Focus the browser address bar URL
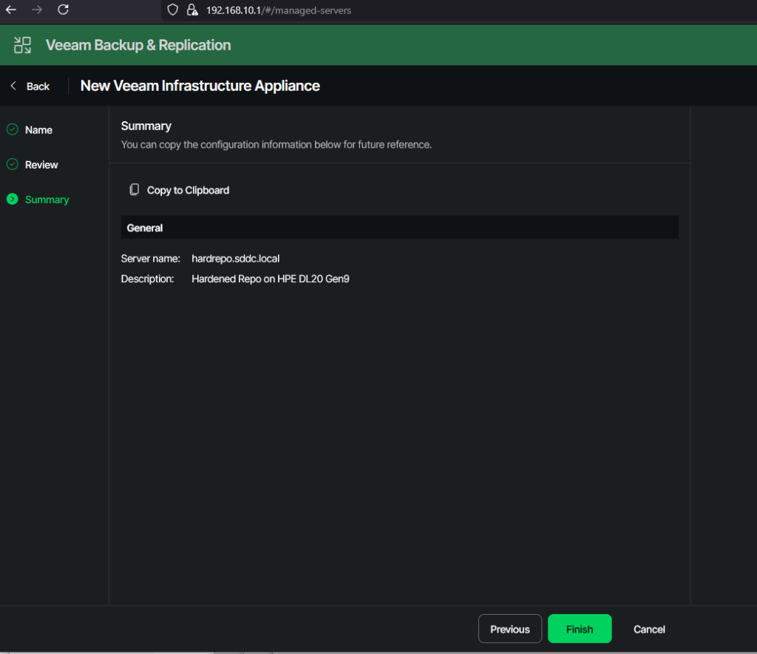The image size is (757, 654). pyautogui.click(x=279, y=10)
